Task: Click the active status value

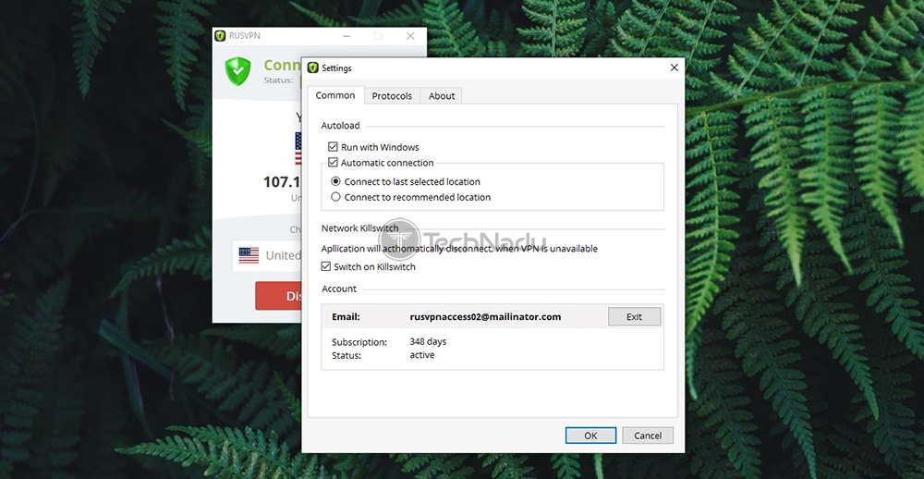Action: [422, 355]
